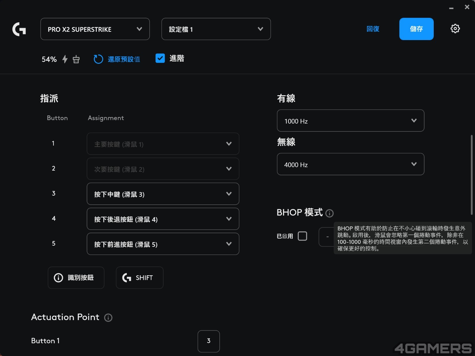Click the BHOP 模式 info icon

[x=330, y=213]
